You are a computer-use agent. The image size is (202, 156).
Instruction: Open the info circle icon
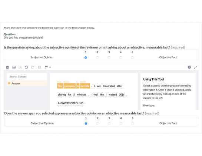coord(189,67)
